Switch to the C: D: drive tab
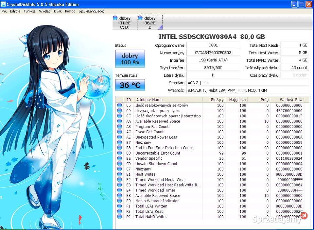The width and height of the screenshot is (314, 230). point(124,22)
